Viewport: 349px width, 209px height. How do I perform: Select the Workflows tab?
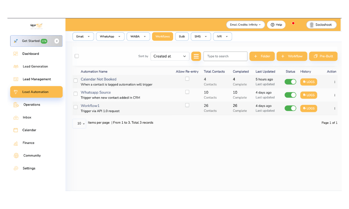pyautogui.click(x=162, y=37)
